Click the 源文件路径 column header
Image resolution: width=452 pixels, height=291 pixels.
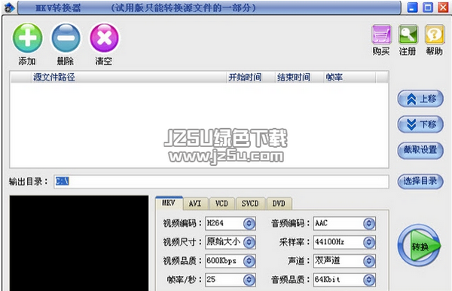coord(129,78)
